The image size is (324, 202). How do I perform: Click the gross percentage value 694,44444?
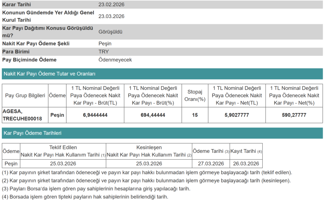[x=153, y=115]
